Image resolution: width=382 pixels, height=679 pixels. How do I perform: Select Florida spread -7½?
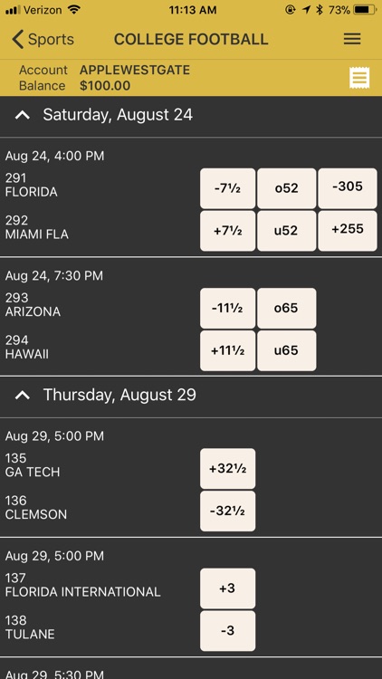point(228,188)
